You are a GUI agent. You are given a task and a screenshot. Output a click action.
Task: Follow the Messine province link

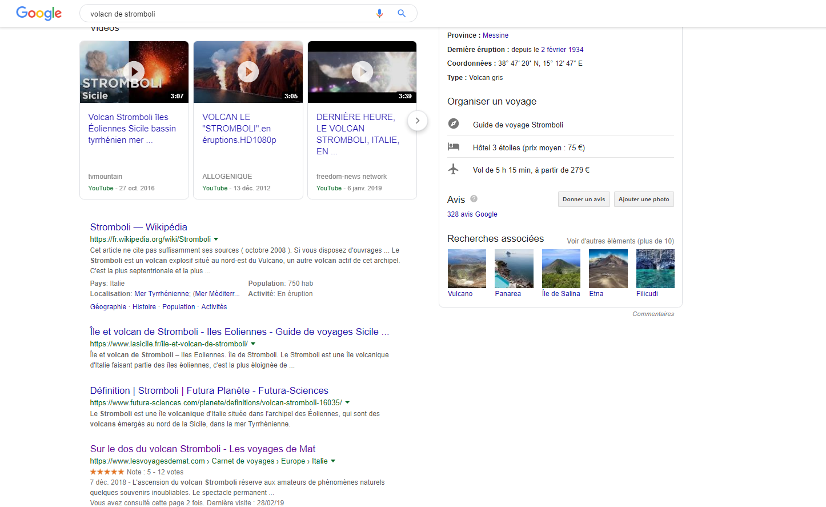click(495, 35)
